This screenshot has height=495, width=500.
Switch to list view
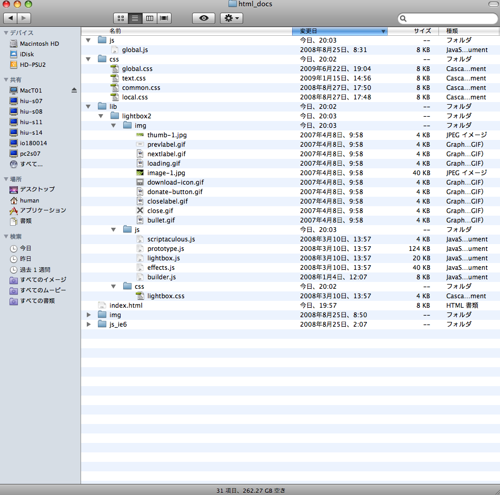pyautogui.click(x=135, y=18)
